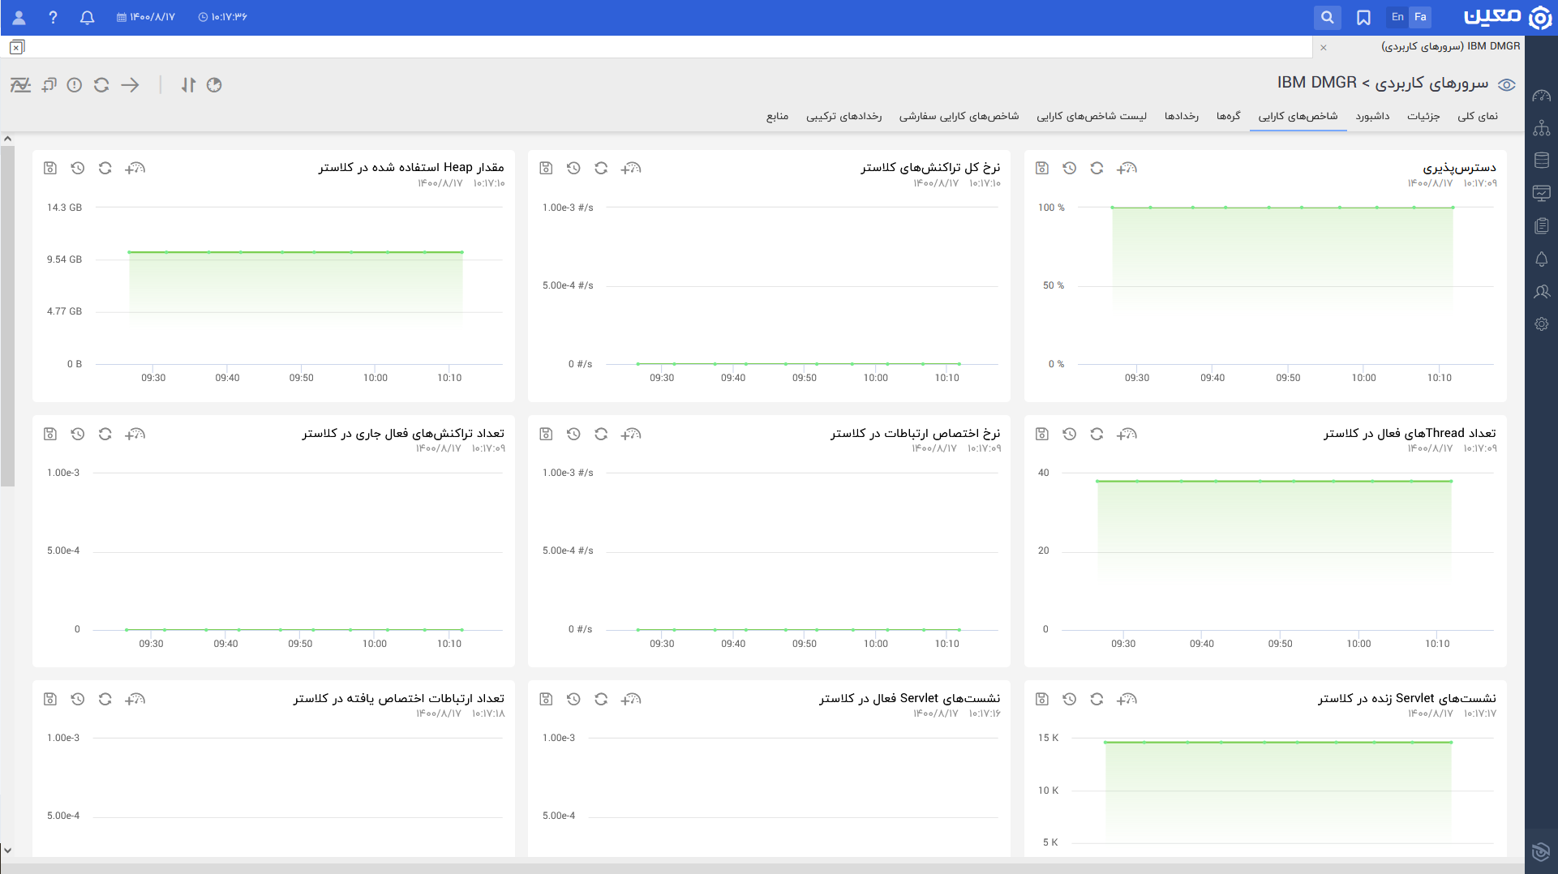Open the notifications bell in top bar
The image size is (1558, 874).
(88, 17)
